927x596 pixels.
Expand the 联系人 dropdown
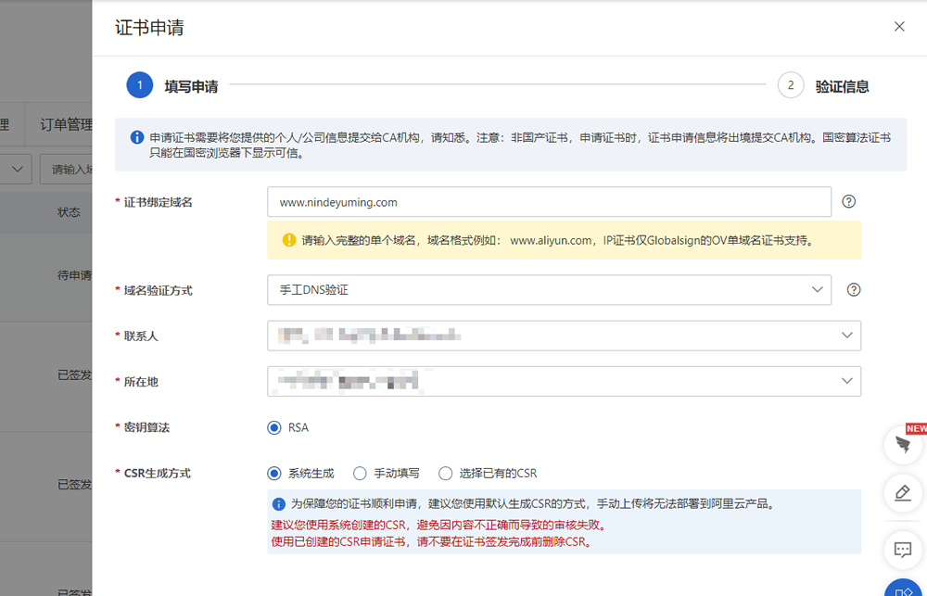point(564,336)
